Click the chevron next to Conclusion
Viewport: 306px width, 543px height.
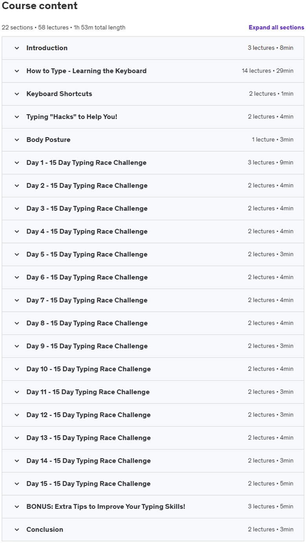(x=17, y=530)
